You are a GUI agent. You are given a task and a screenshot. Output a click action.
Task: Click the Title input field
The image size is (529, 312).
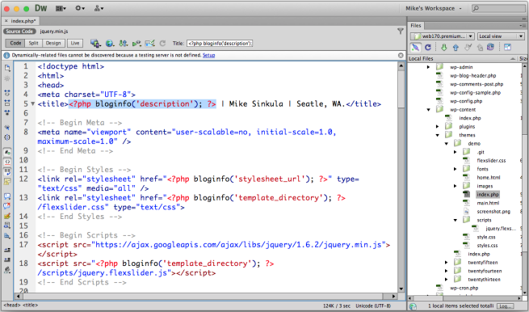(220, 43)
